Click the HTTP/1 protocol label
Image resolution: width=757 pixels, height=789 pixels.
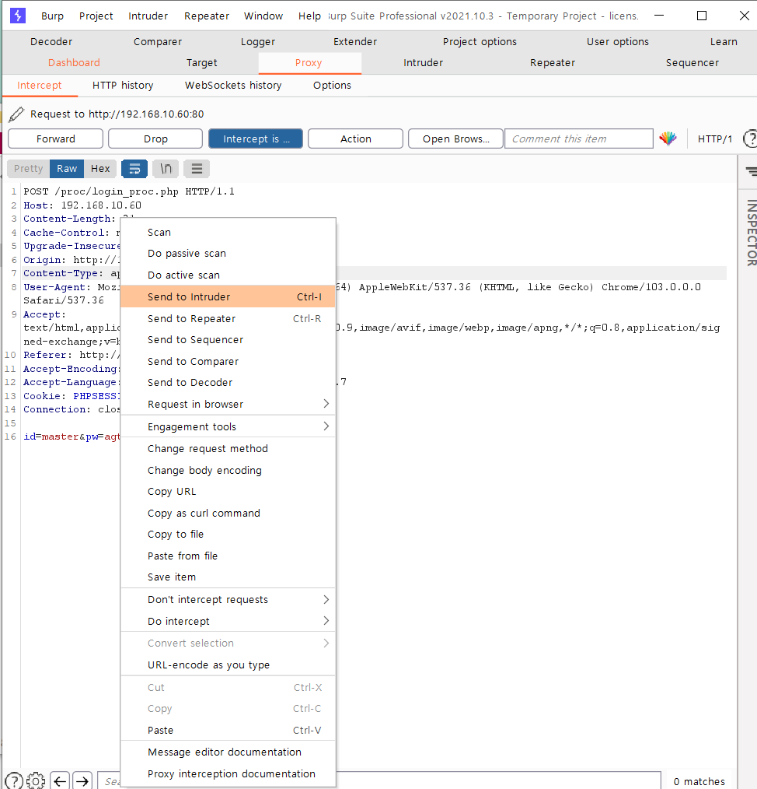point(715,139)
